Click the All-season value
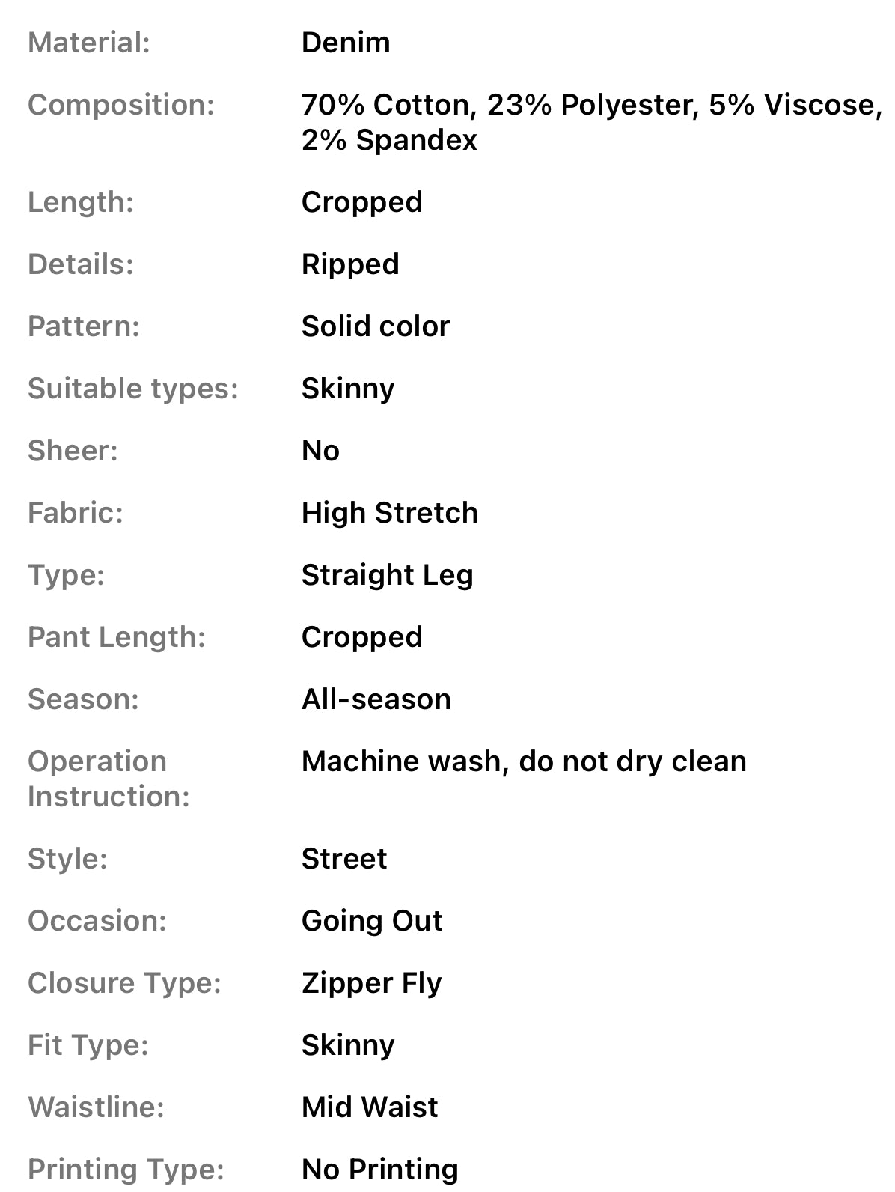This screenshot has width=895, height=1192. (x=376, y=699)
